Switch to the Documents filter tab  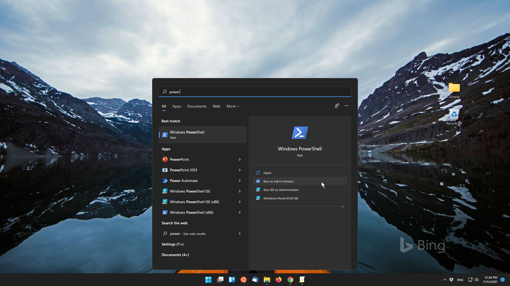click(x=197, y=106)
